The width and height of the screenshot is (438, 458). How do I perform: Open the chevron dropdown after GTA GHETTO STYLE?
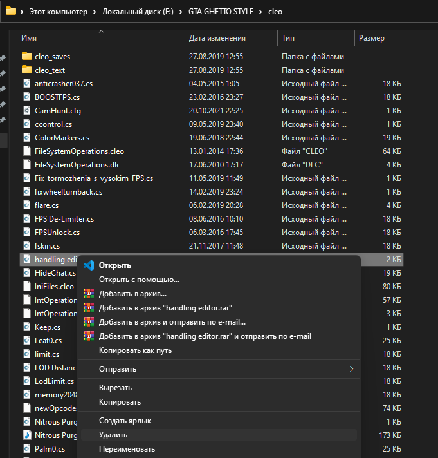[x=260, y=12]
